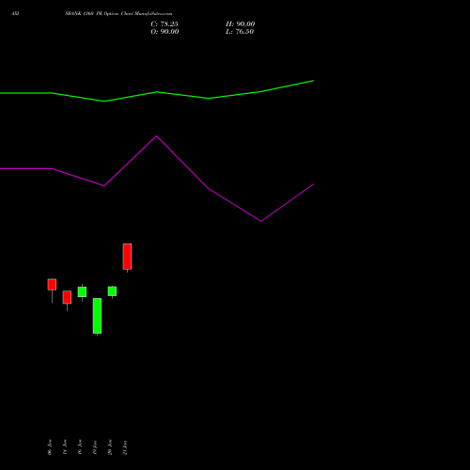
Task: Click the 19 date label on the x-axis
Action: click(95, 447)
